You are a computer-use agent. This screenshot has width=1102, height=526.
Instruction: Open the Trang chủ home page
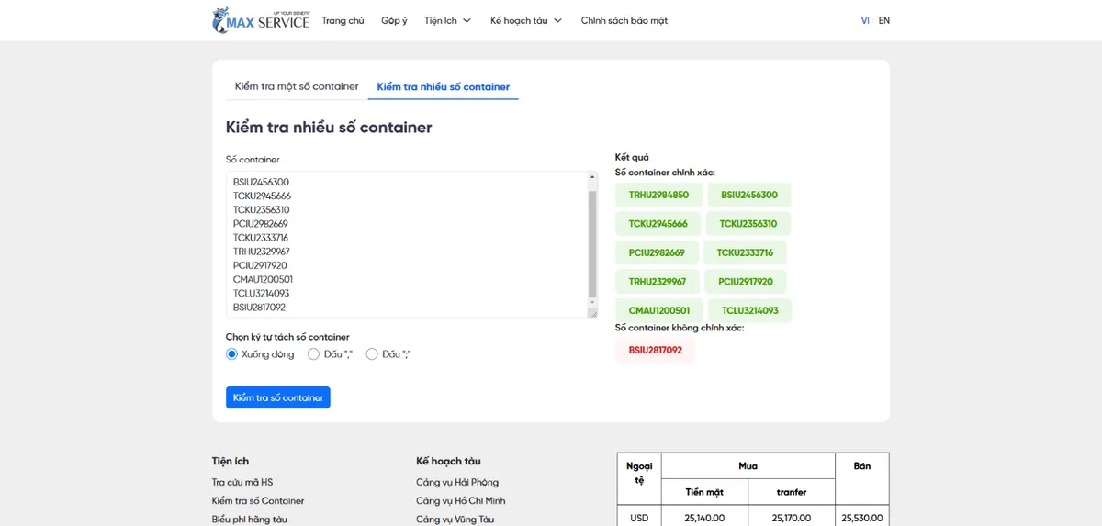(343, 20)
